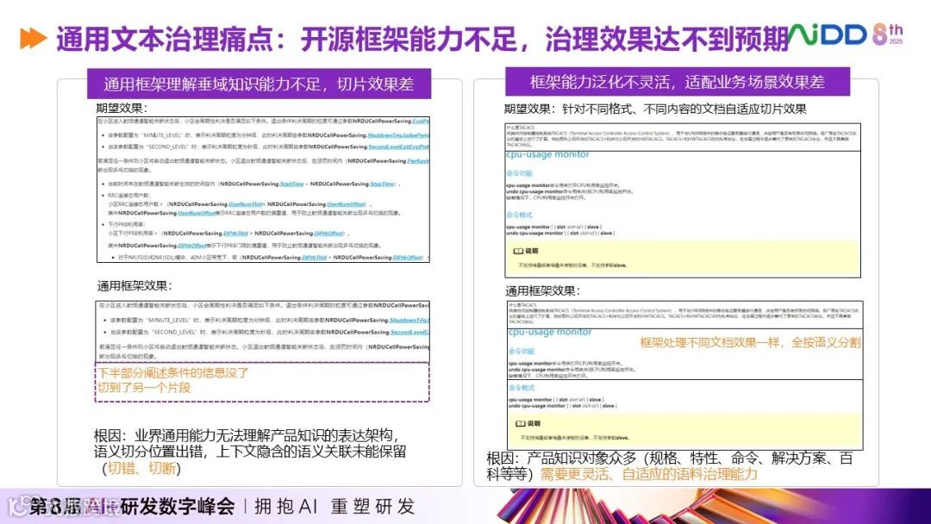The image size is (931, 524).
Task: Click 命令功能 in the 通用框架效果 cpu-usage document
Action: tap(522, 352)
